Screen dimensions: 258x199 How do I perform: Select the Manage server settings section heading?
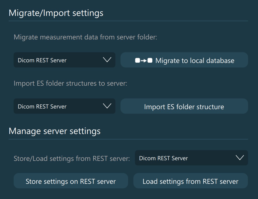click(x=55, y=131)
